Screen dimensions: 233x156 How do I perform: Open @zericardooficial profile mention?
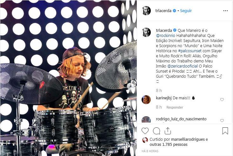(x=183, y=66)
